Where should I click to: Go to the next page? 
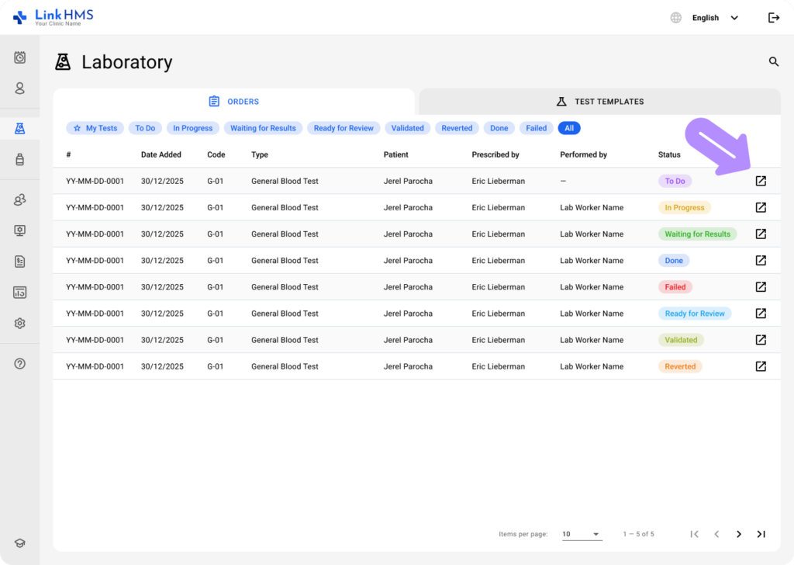click(739, 534)
